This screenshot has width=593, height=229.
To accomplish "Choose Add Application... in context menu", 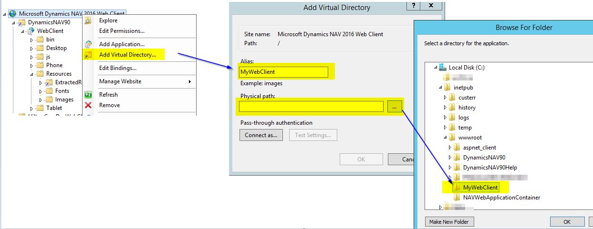I will 122,44.
